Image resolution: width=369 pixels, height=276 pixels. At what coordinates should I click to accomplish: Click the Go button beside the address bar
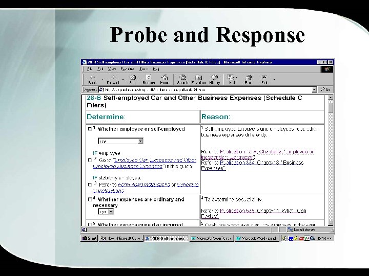point(326,89)
